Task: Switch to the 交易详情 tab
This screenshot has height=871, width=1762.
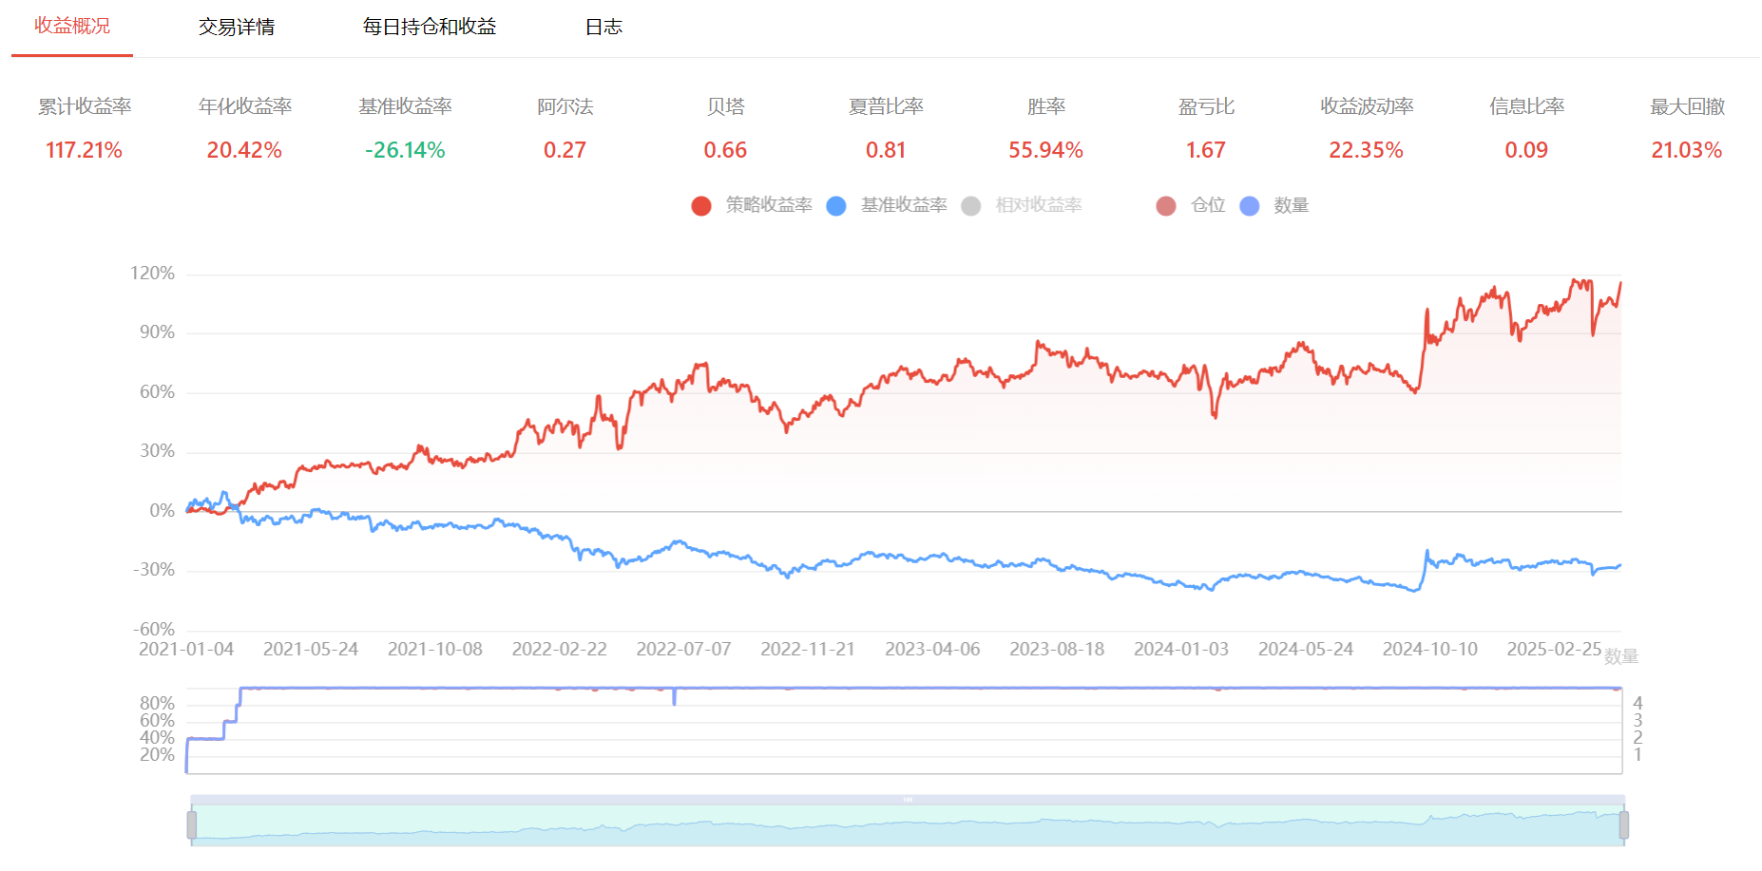Action: 236,28
